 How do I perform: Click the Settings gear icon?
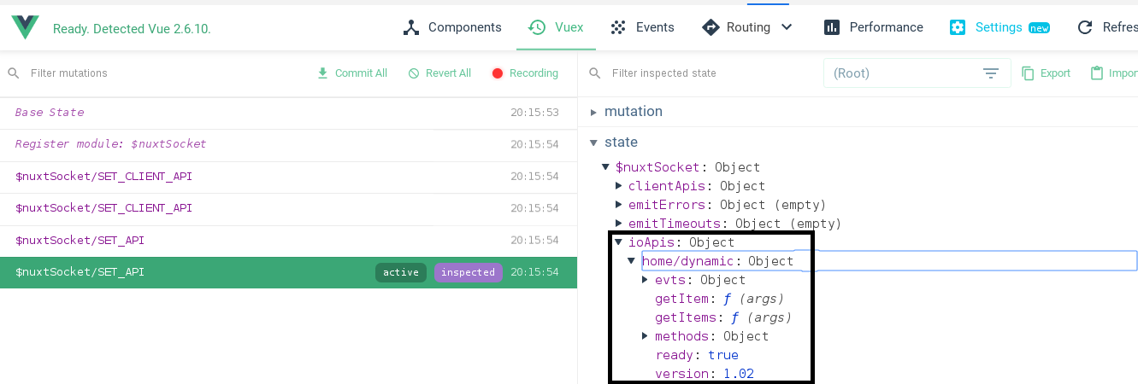point(958,27)
